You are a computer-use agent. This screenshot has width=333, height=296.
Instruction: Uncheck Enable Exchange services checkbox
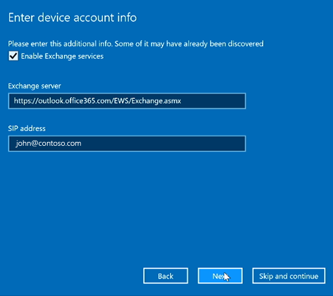point(13,56)
